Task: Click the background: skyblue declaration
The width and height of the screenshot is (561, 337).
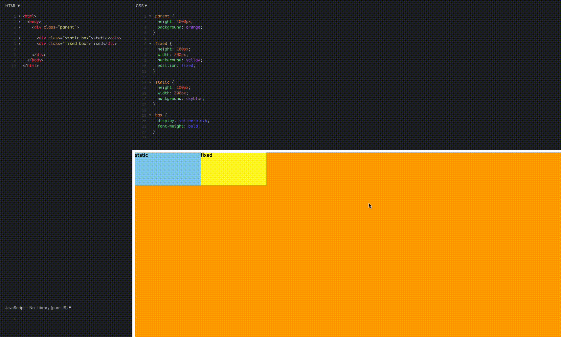Action: tap(181, 99)
